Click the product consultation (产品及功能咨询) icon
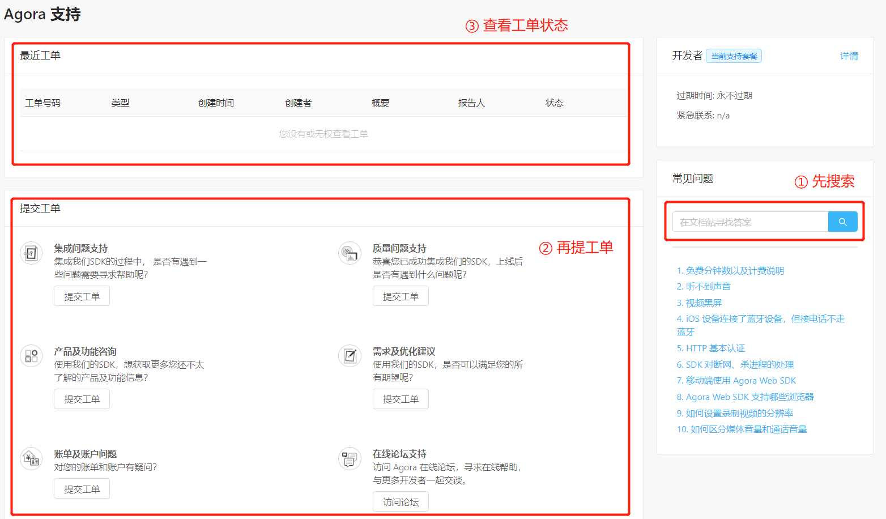Viewport: 886px width, 519px height. pos(31,356)
